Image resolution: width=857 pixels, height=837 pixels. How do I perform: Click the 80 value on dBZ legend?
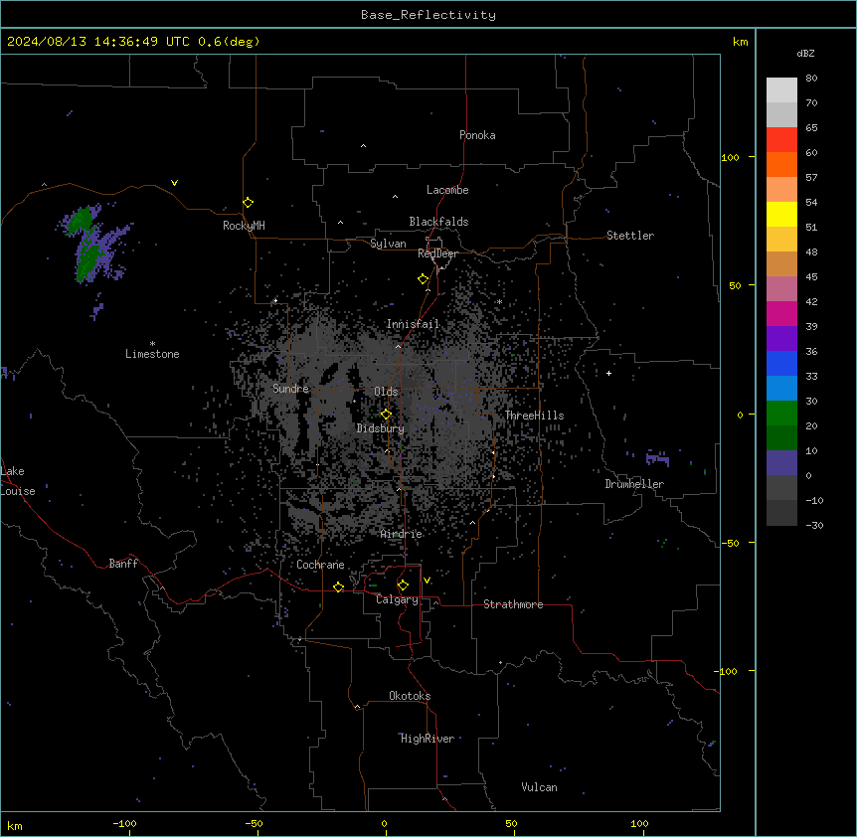[811, 79]
